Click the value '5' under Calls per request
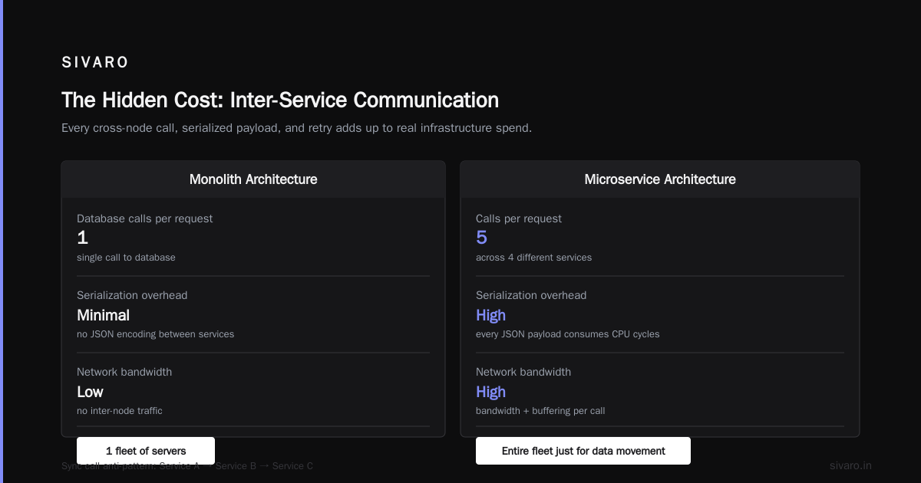Image resolution: width=921 pixels, height=483 pixels. point(481,238)
